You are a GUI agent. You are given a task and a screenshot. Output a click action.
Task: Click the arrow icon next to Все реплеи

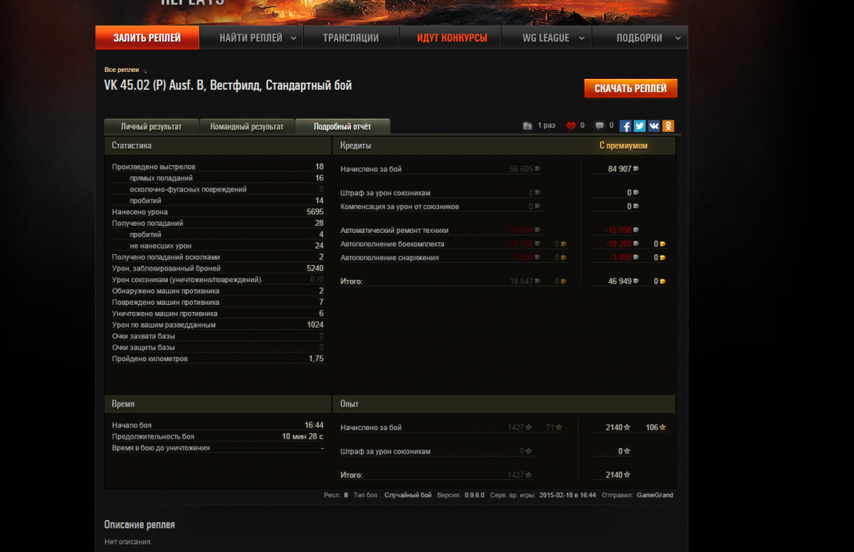pyautogui.click(x=145, y=71)
